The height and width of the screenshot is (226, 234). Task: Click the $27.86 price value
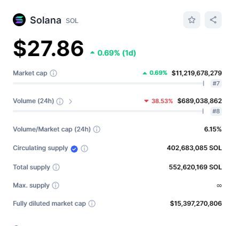(48, 49)
